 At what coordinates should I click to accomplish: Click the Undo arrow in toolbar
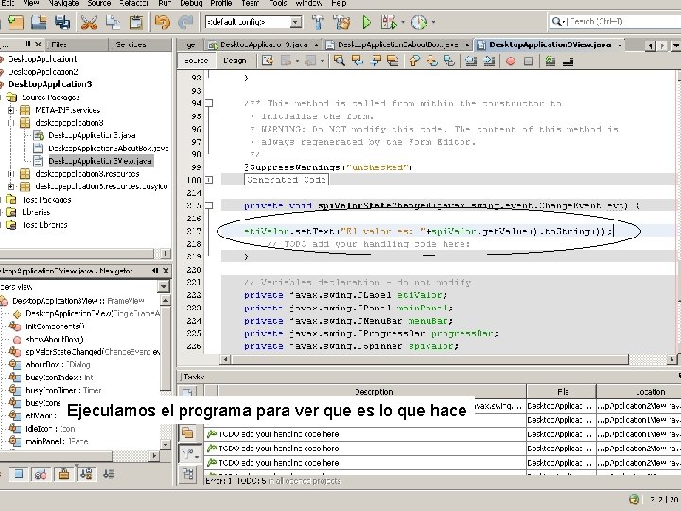point(161,22)
